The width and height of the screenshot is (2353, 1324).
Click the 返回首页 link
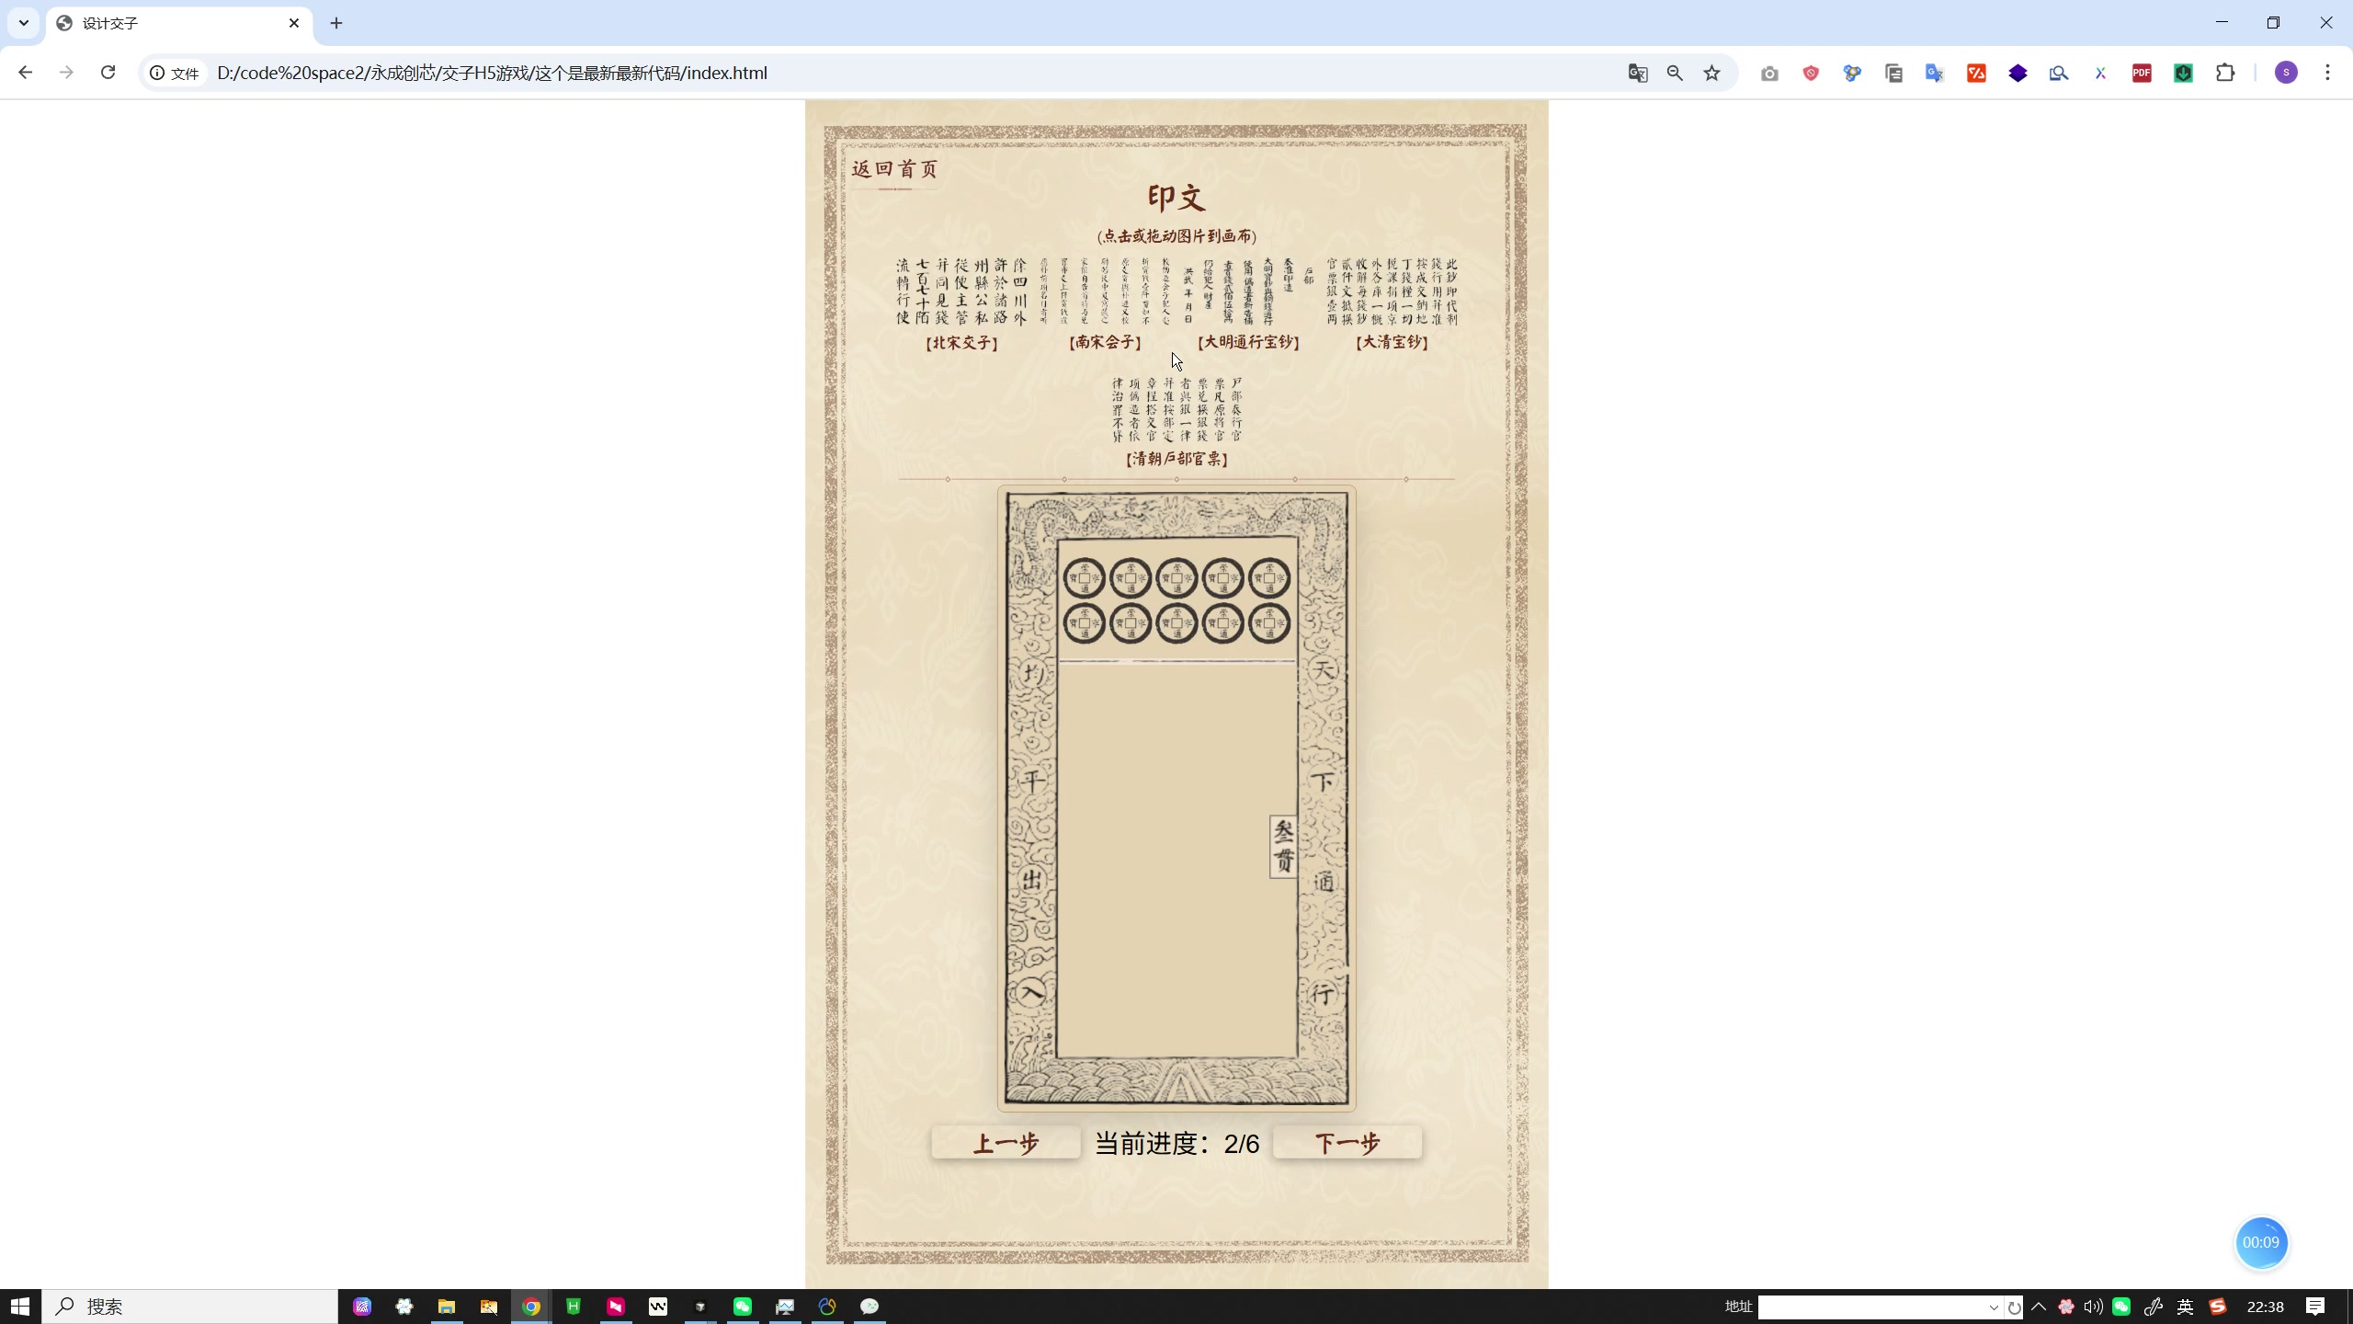pos(892,169)
